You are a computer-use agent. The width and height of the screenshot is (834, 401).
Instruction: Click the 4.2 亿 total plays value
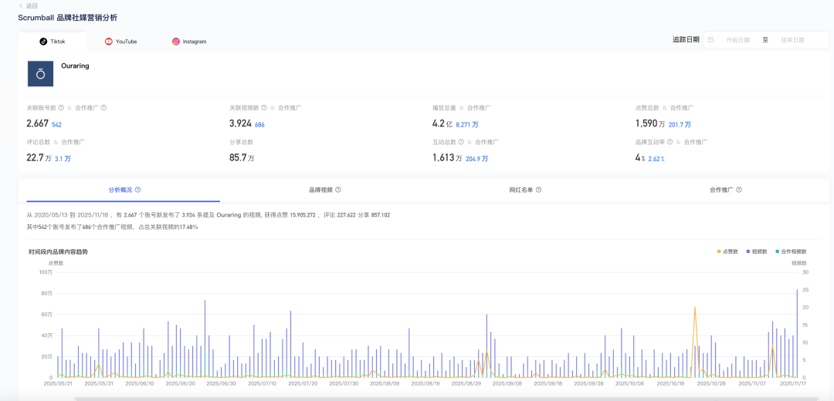(x=442, y=123)
